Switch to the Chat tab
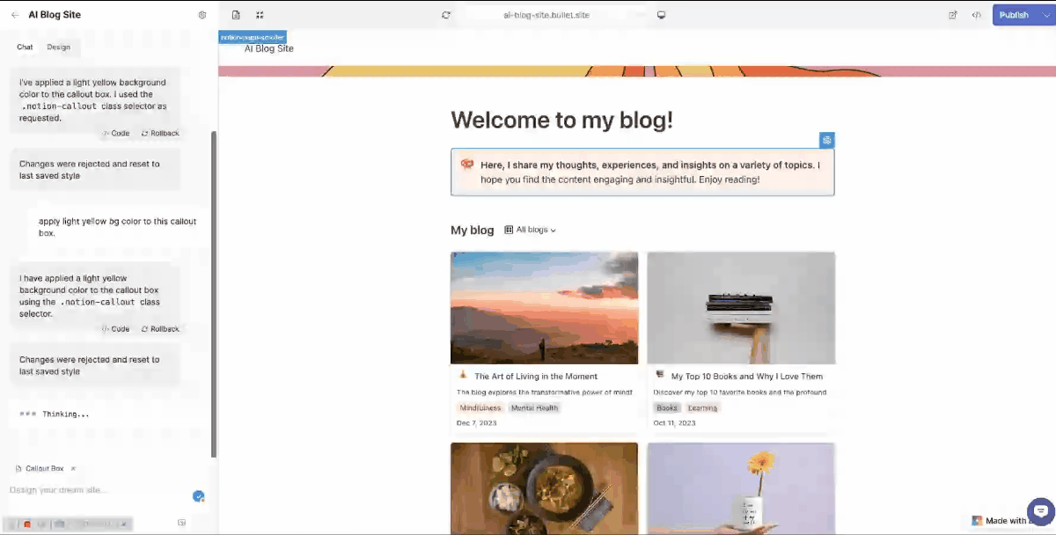This screenshot has height=535, width=1056. [25, 47]
